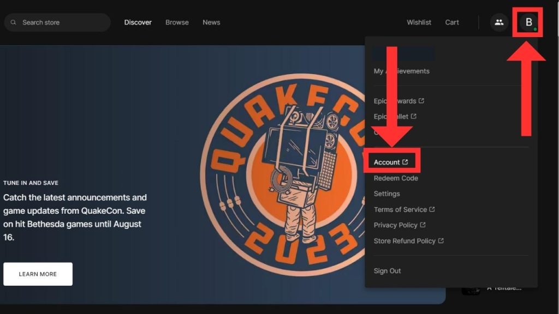This screenshot has width=559, height=314.
Task: Click the Search store field
Action: point(57,22)
